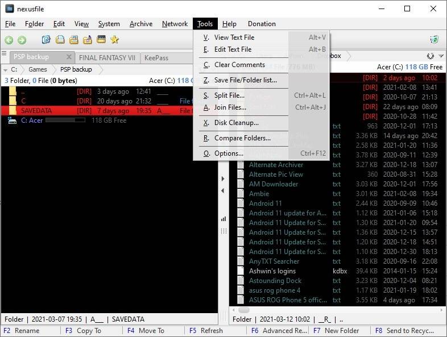Open the Help menu
This screenshot has width=447, height=337.
click(x=229, y=24)
